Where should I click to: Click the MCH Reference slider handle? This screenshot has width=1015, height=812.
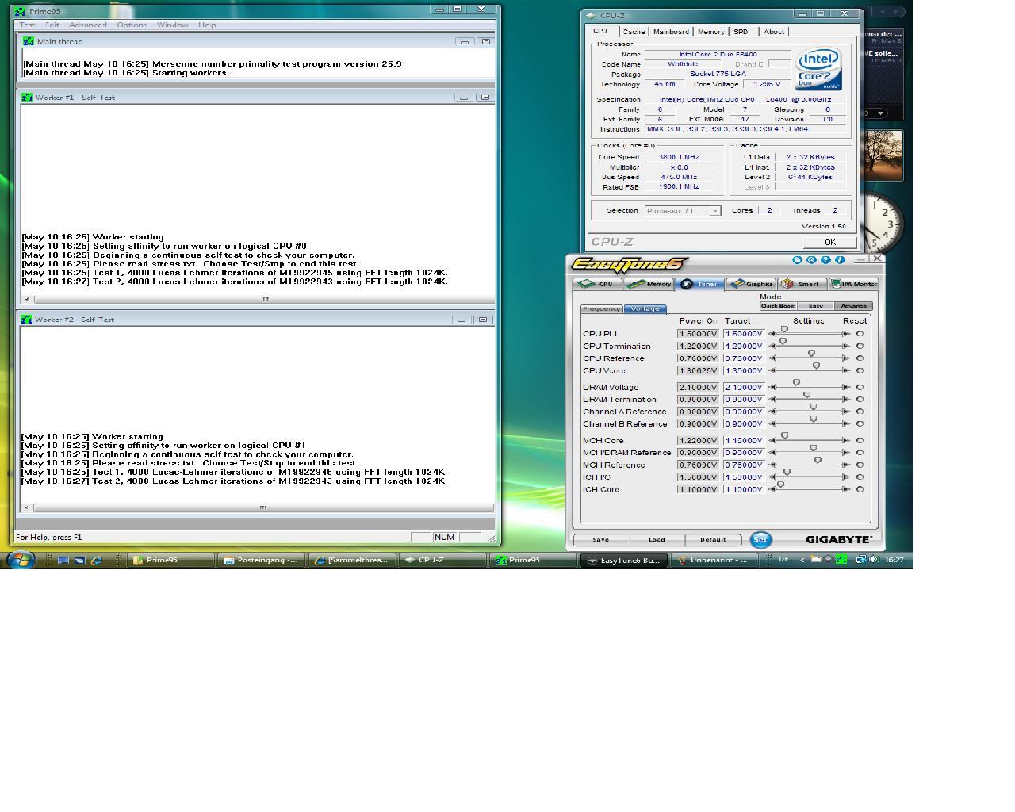[x=818, y=460]
